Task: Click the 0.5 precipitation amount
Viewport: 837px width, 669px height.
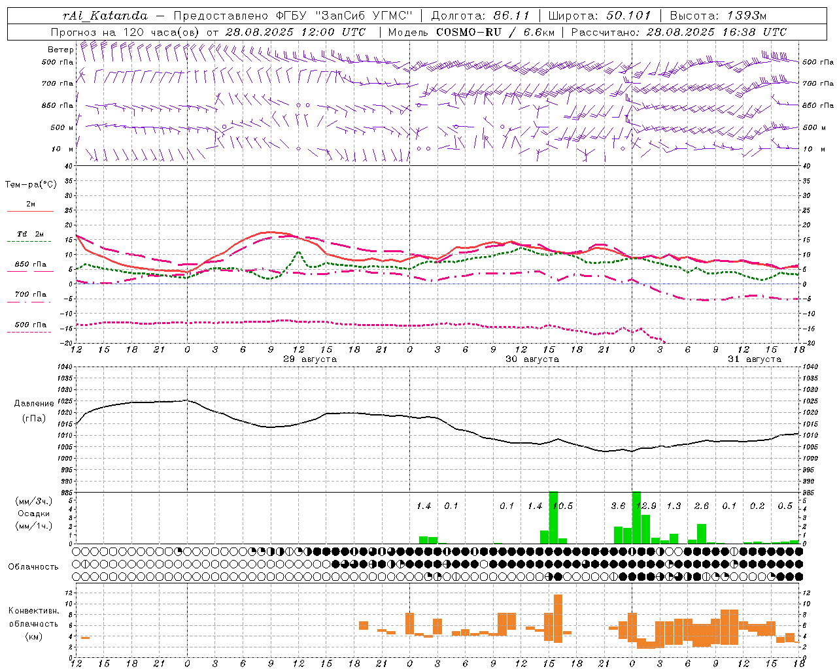Action: [785, 506]
